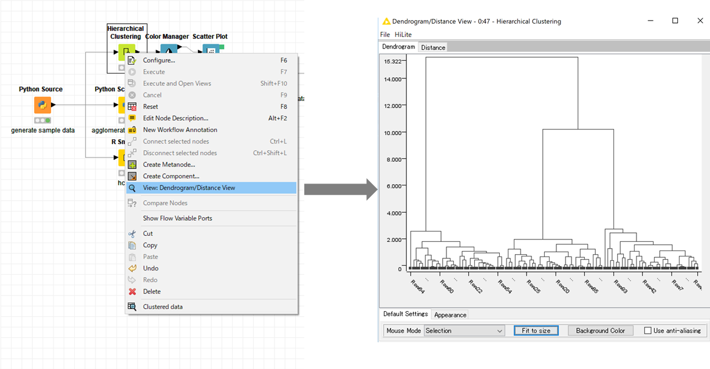Click the Copy icon in context menu
The image size is (710, 369).
point(132,245)
